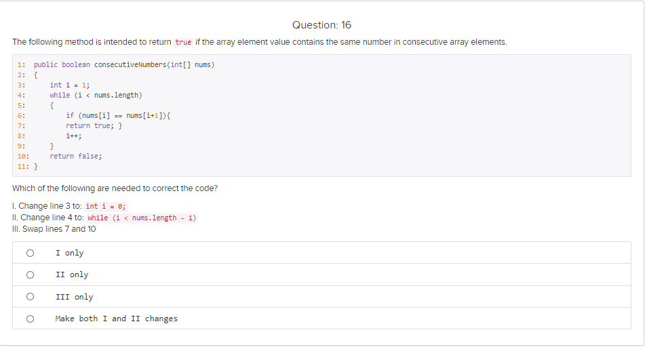Click "return false;" on code line 10
This screenshot has height=347, width=645.
[x=76, y=156]
